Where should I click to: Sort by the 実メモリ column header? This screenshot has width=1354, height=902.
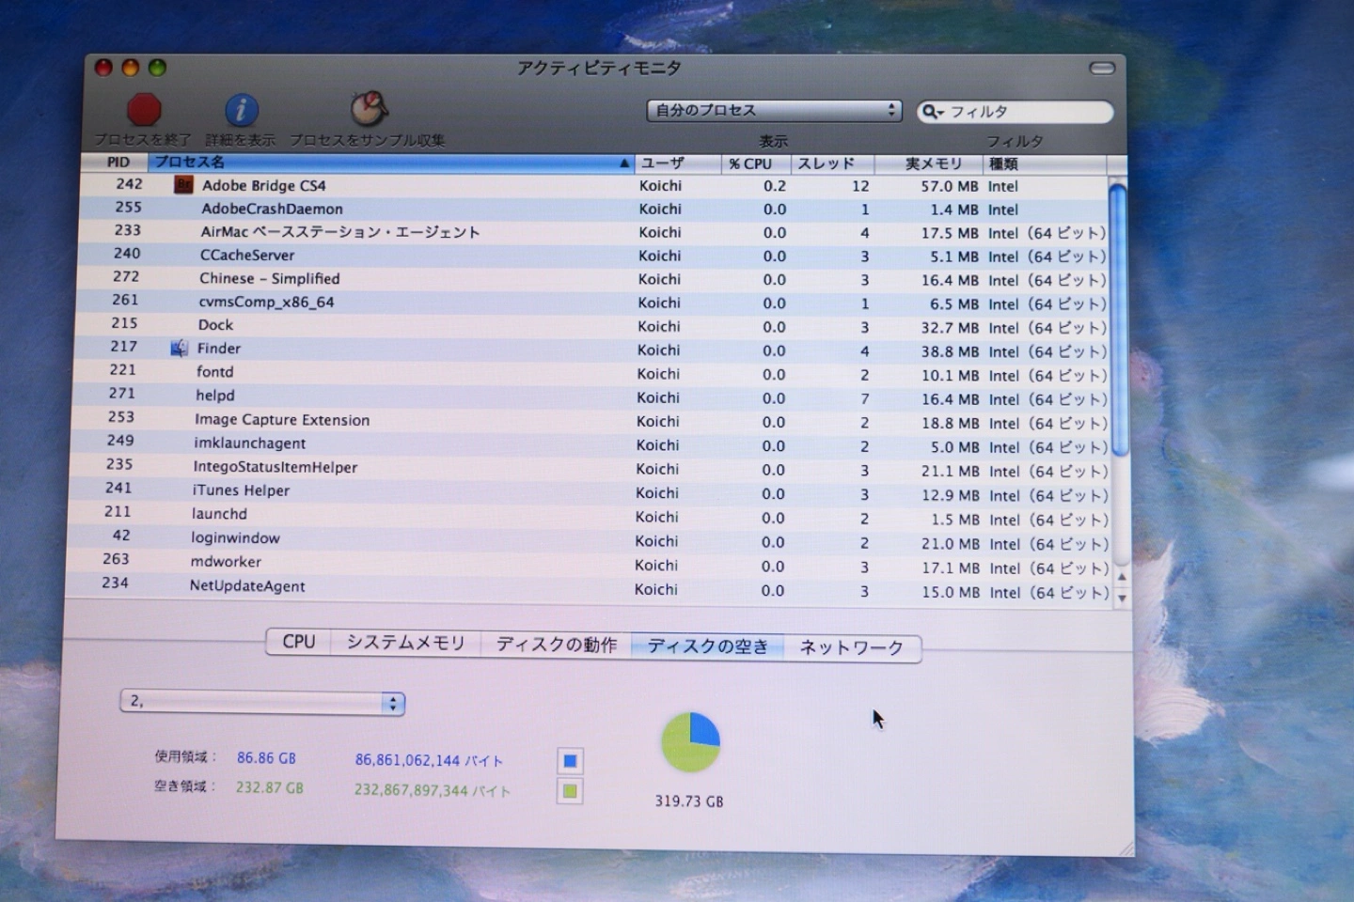coord(928,163)
